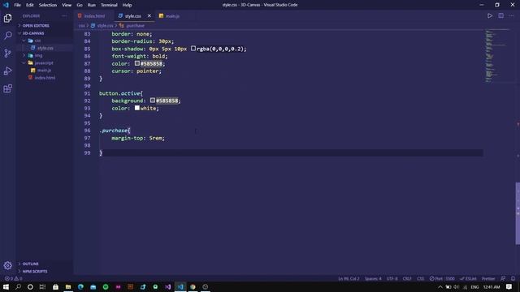Click #585858 swatch on line 87
This screenshot has width=520, height=292.
pos(137,63)
